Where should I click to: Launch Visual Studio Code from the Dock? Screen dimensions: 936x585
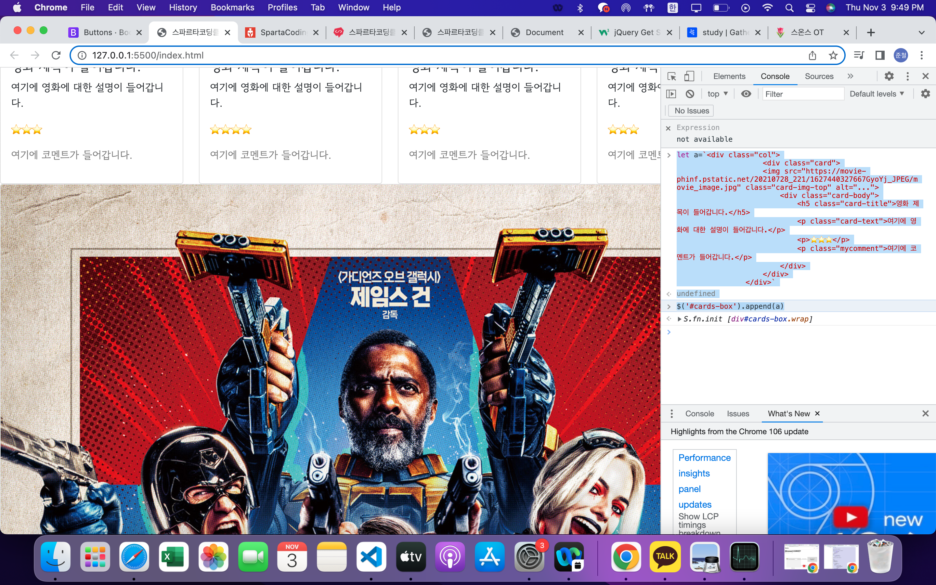point(371,556)
